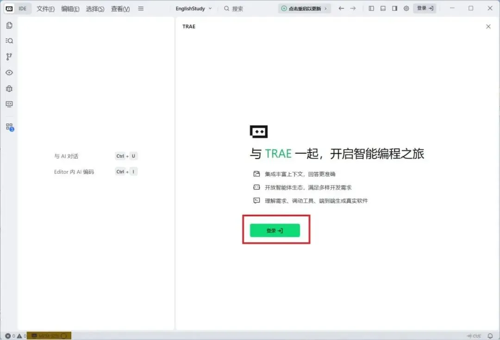
Task: Open the Extensions icon with badge
Action: pos(10,127)
